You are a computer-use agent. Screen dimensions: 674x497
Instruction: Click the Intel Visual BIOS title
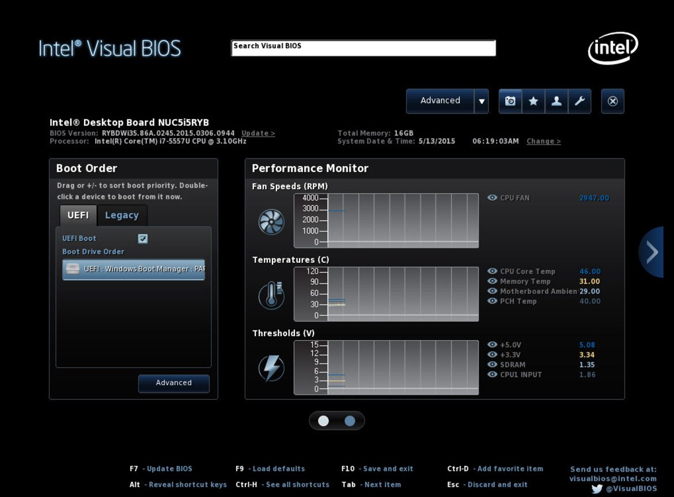tap(109, 48)
